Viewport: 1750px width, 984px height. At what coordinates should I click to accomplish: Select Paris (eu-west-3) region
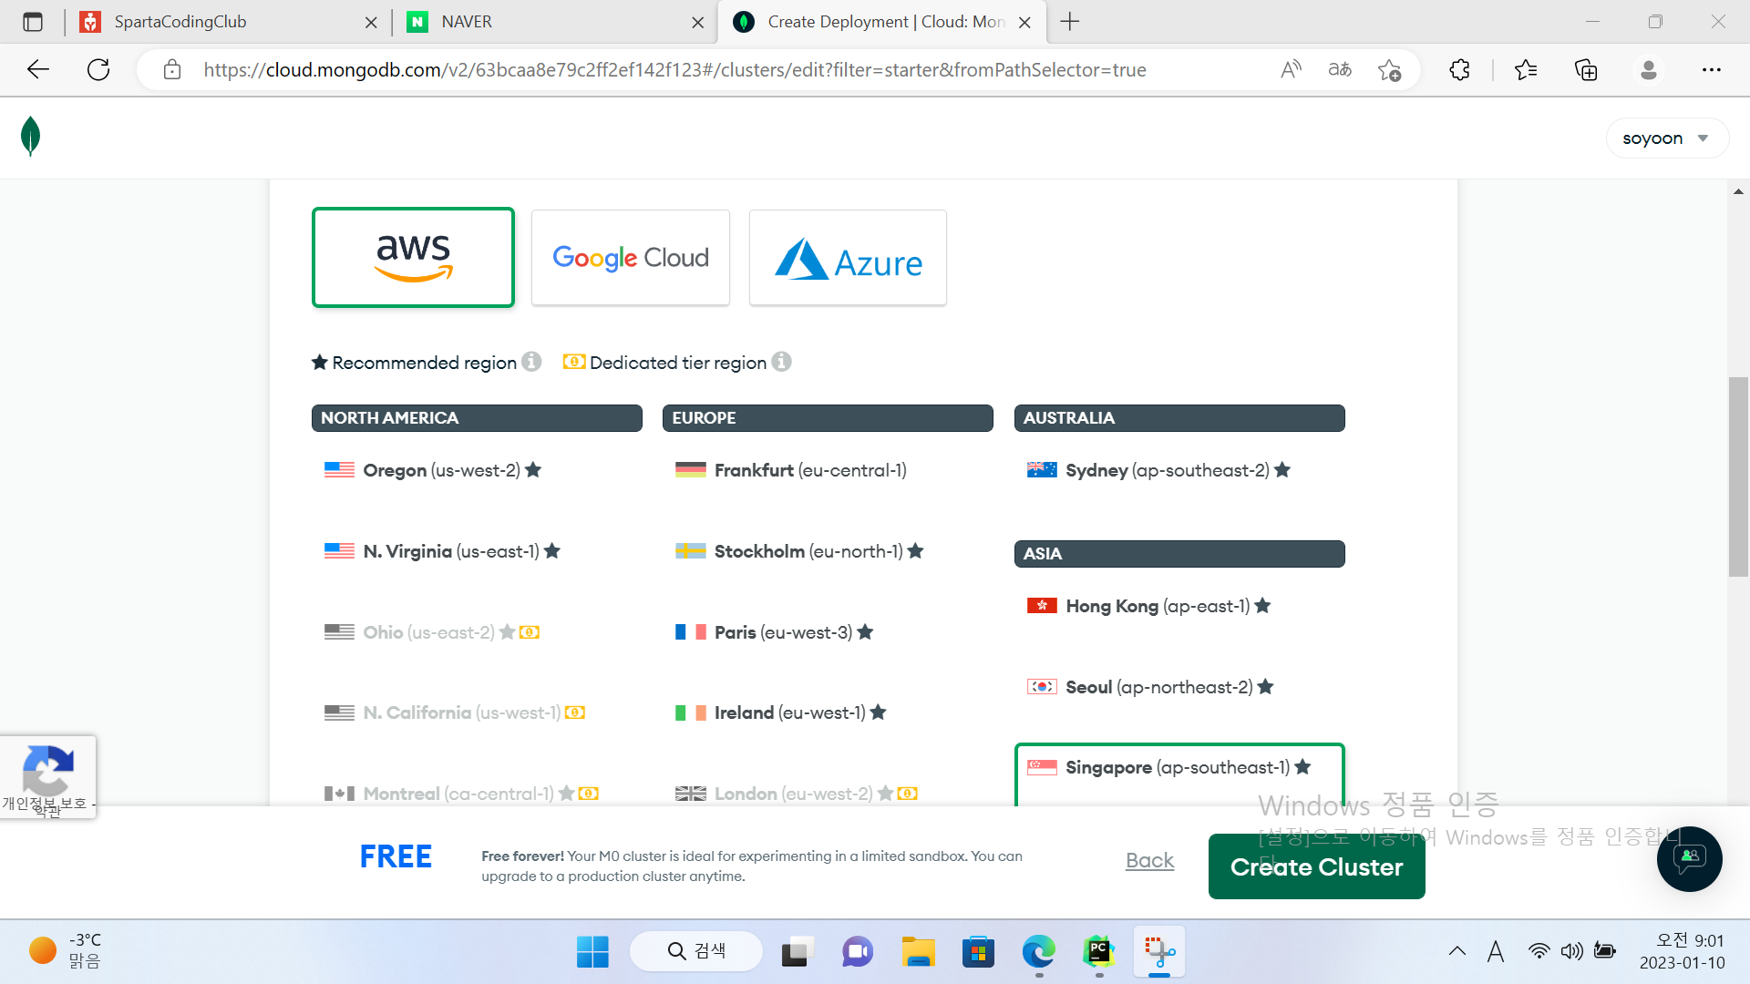[774, 632]
